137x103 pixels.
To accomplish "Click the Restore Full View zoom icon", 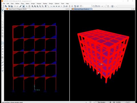I will coord(35,6).
